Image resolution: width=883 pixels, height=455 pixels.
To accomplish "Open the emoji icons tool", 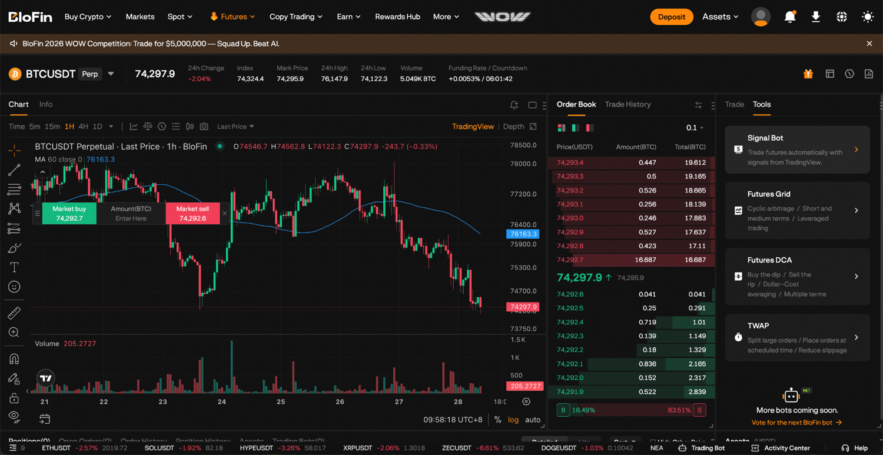I will click(x=14, y=287).
